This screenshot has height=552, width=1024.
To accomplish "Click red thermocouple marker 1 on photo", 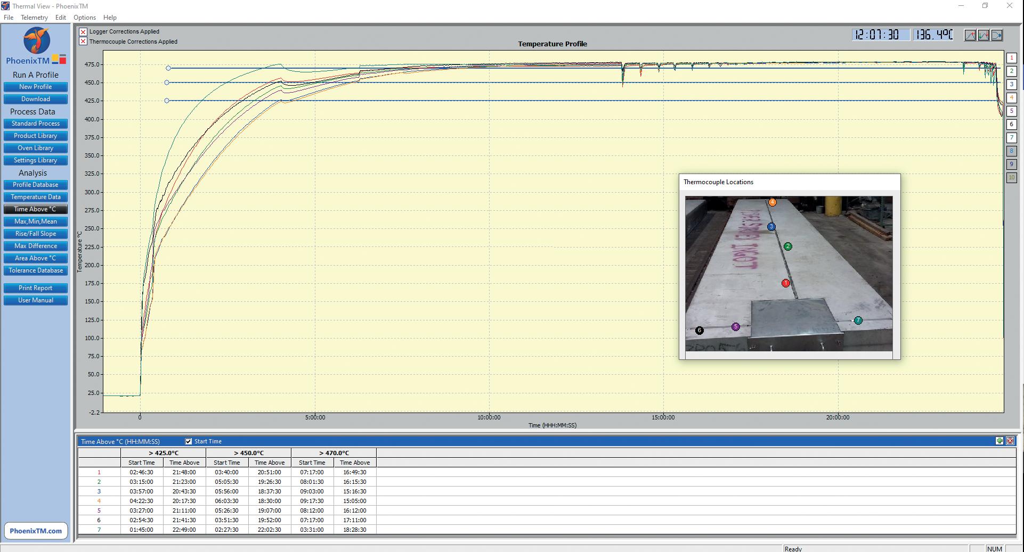I will 785,283.
